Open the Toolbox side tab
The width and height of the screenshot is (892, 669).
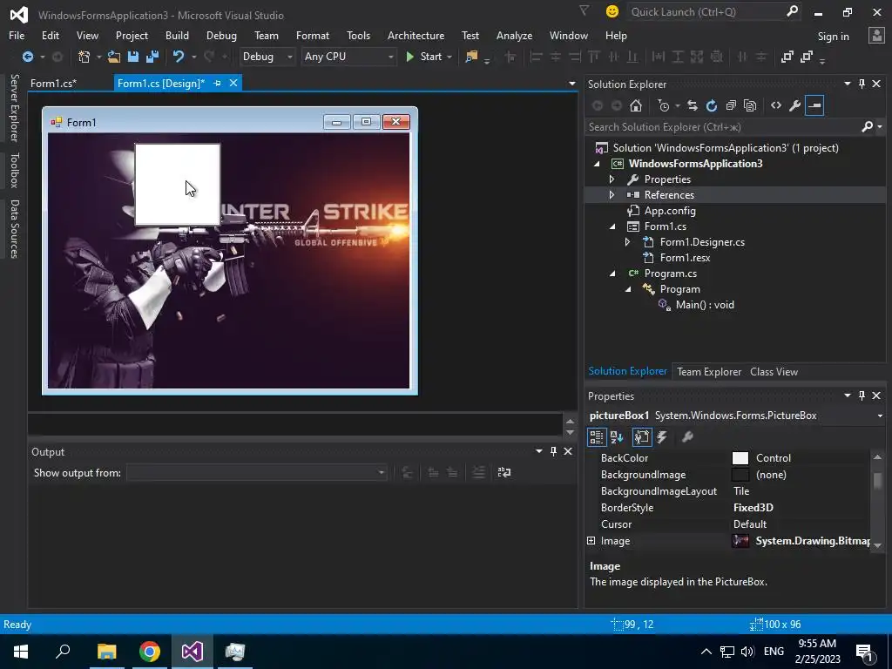coord(14,170)
